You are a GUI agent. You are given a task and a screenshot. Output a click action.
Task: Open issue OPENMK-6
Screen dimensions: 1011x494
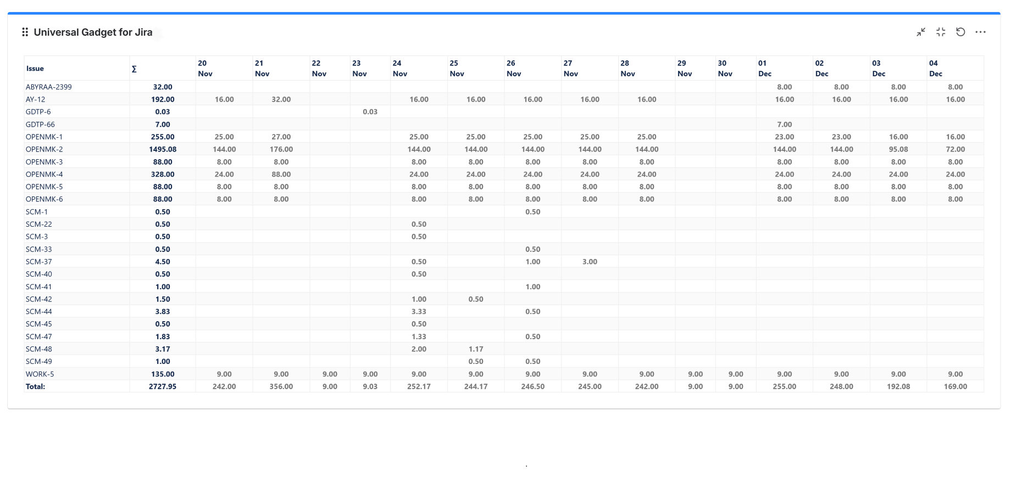pos(46,199)
